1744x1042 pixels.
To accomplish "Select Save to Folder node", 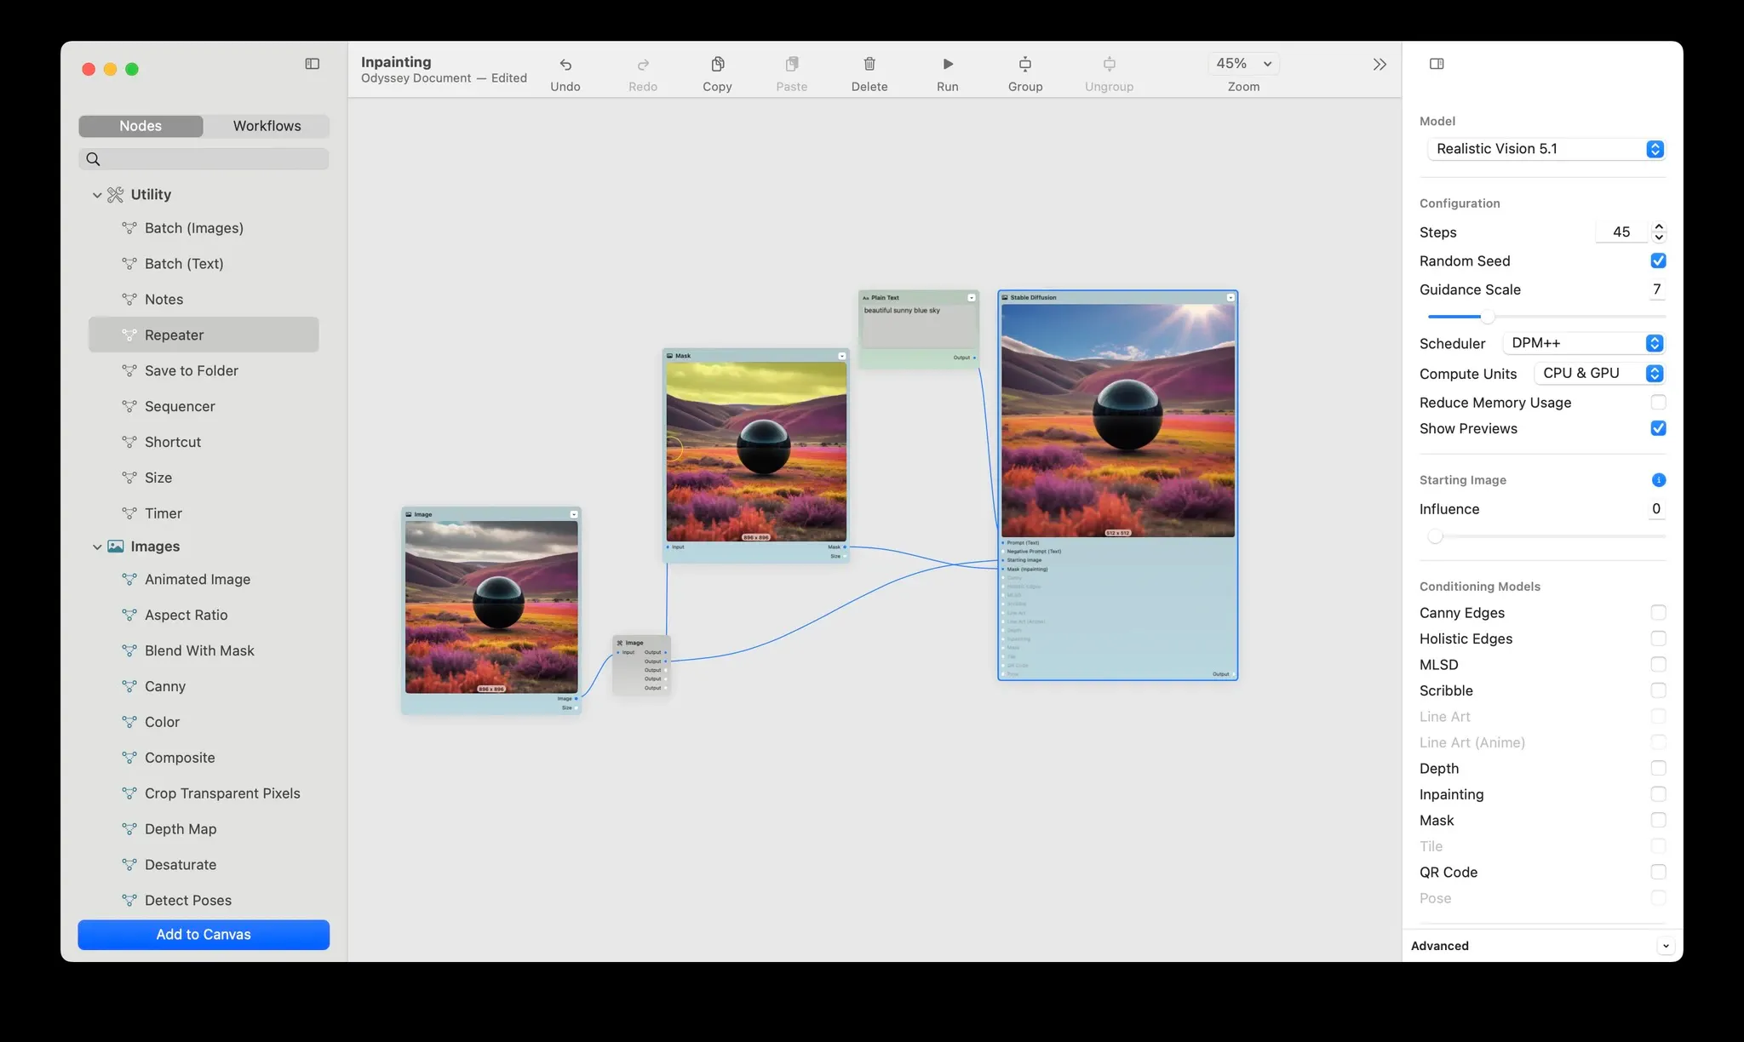I will pyautogui.click(x=204, y=370).
